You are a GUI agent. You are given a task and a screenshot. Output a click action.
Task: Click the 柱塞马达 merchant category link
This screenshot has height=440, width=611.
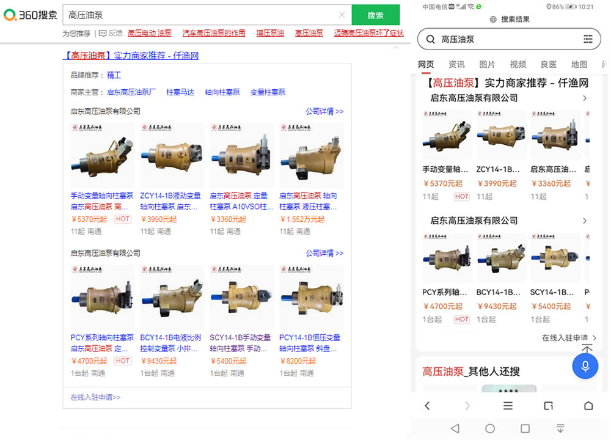click(180, 92)
